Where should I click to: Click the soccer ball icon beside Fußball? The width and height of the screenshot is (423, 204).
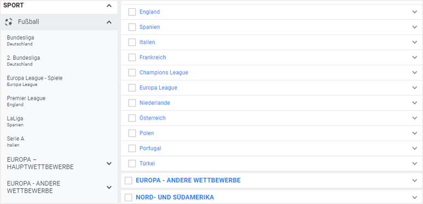(x=9, y=22)
